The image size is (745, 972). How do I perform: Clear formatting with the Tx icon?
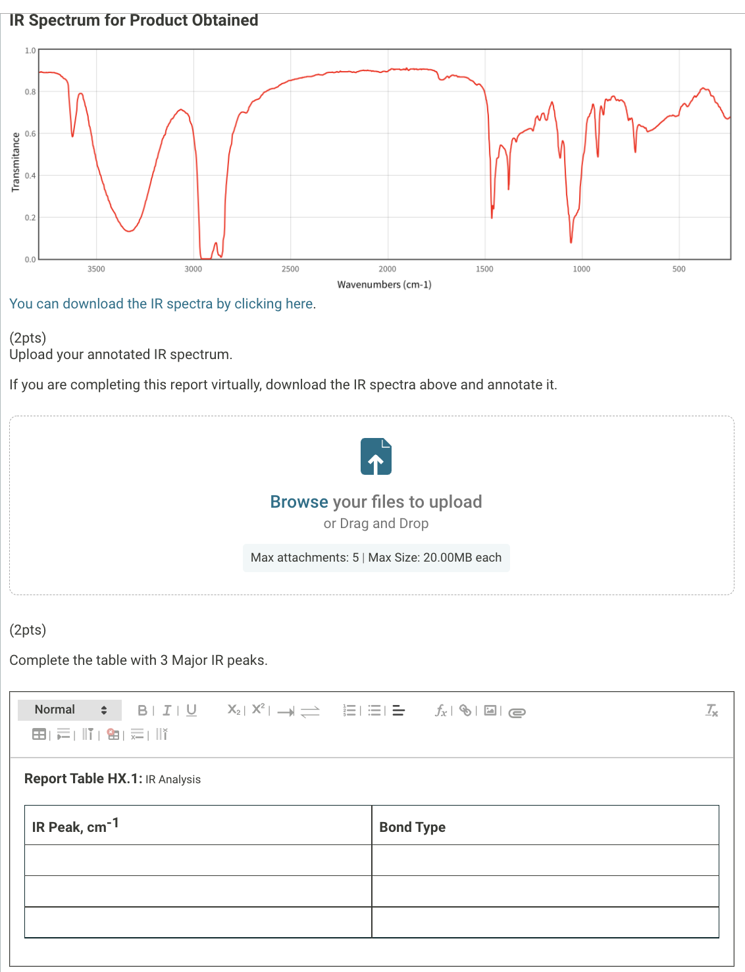tap(711, 710)
